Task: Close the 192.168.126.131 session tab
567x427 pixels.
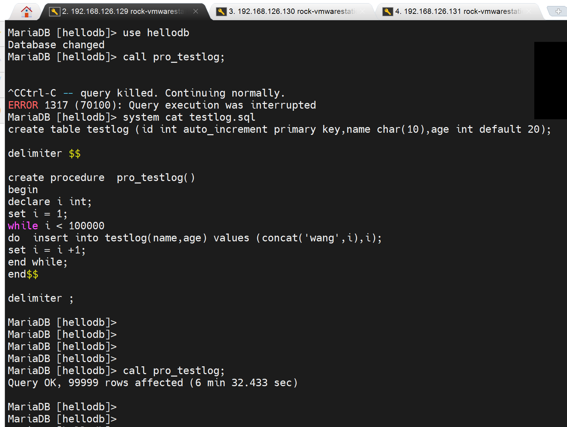Action: (529, 11)
